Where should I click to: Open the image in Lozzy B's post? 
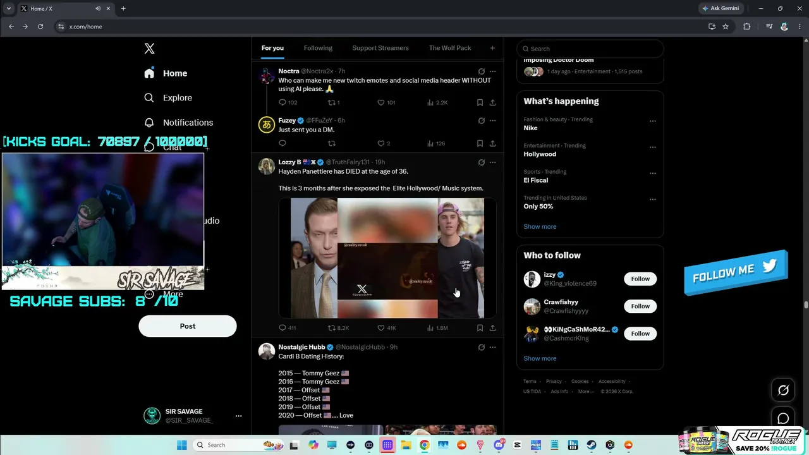click(387, 258)
